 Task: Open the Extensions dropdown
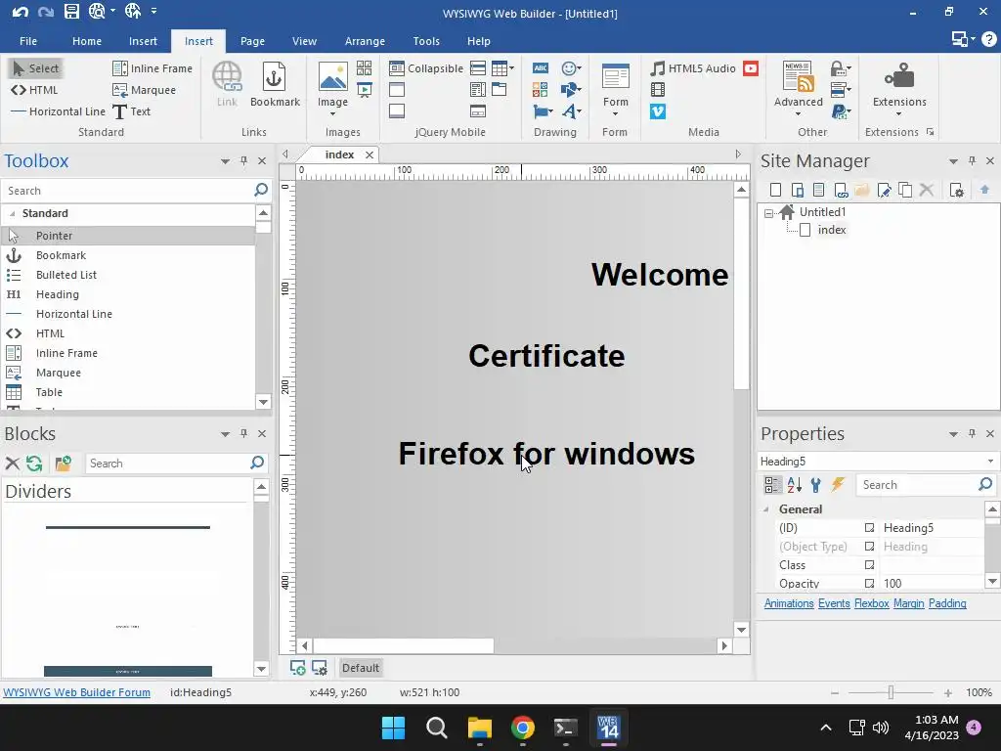(x=899, y=114)
